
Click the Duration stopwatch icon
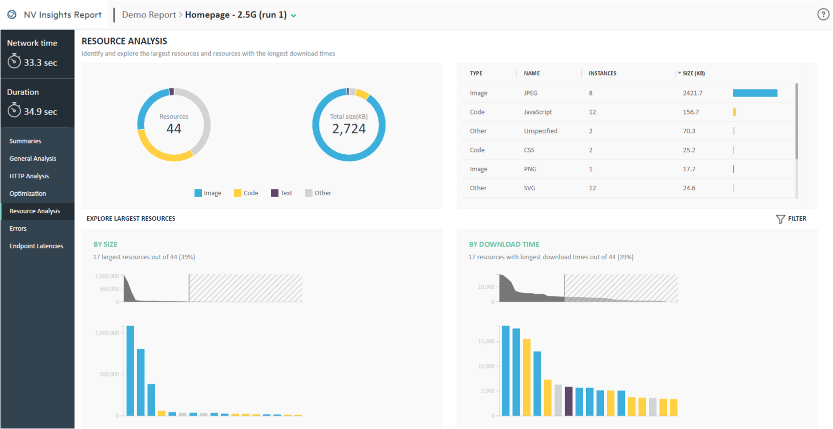tap(14, 110)
